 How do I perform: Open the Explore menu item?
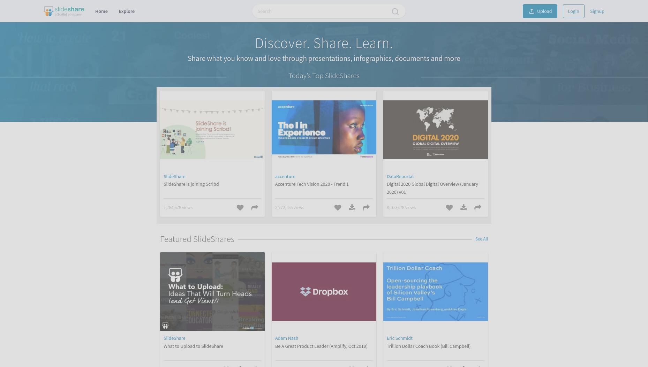tap(127, 11)
